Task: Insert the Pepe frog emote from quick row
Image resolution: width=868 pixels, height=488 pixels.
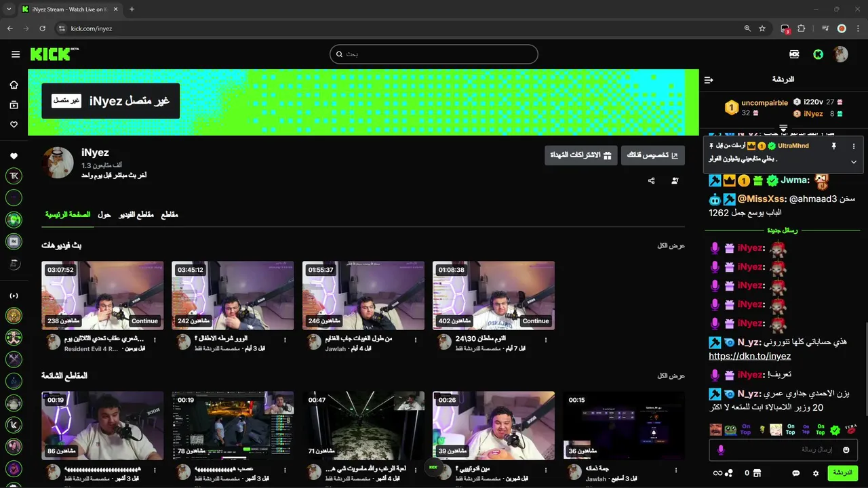Action: 730,430
